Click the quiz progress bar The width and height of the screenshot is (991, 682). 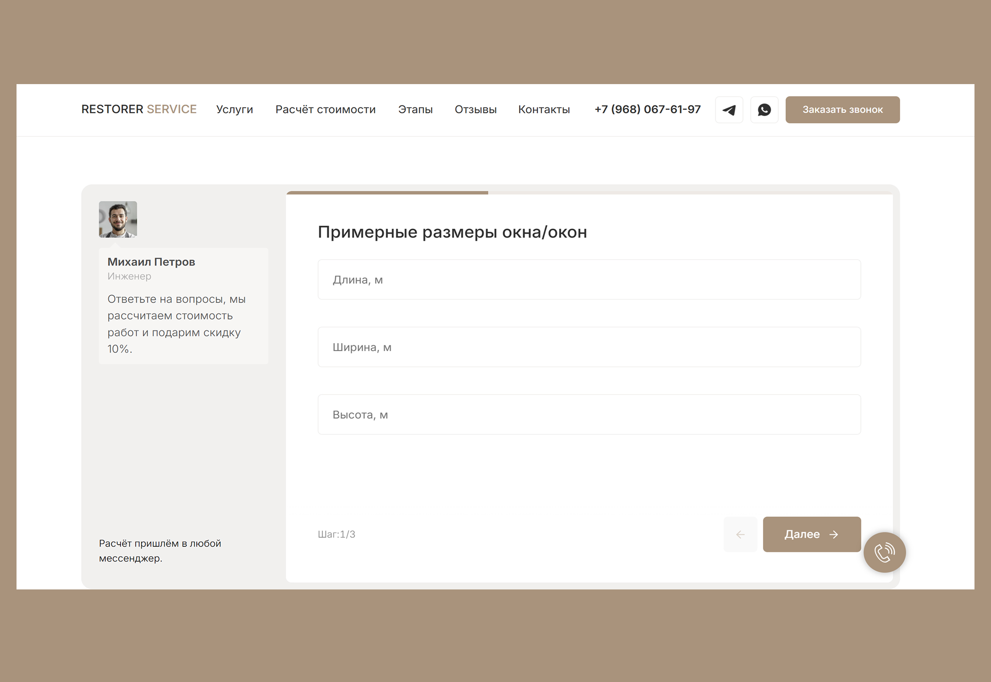tap(589, 193)
